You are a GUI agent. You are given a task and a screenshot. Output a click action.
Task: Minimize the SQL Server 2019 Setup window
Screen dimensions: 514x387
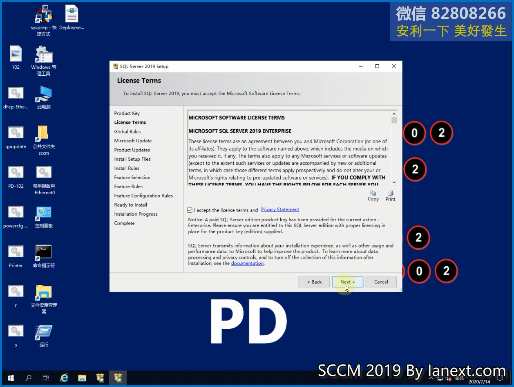coord(361,66)
